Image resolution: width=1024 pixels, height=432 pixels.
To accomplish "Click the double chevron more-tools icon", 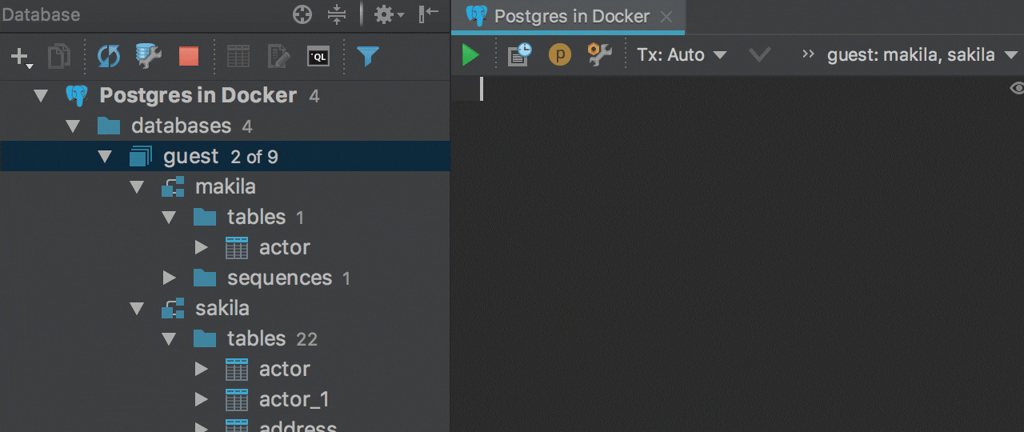I will tap(808, 54).
